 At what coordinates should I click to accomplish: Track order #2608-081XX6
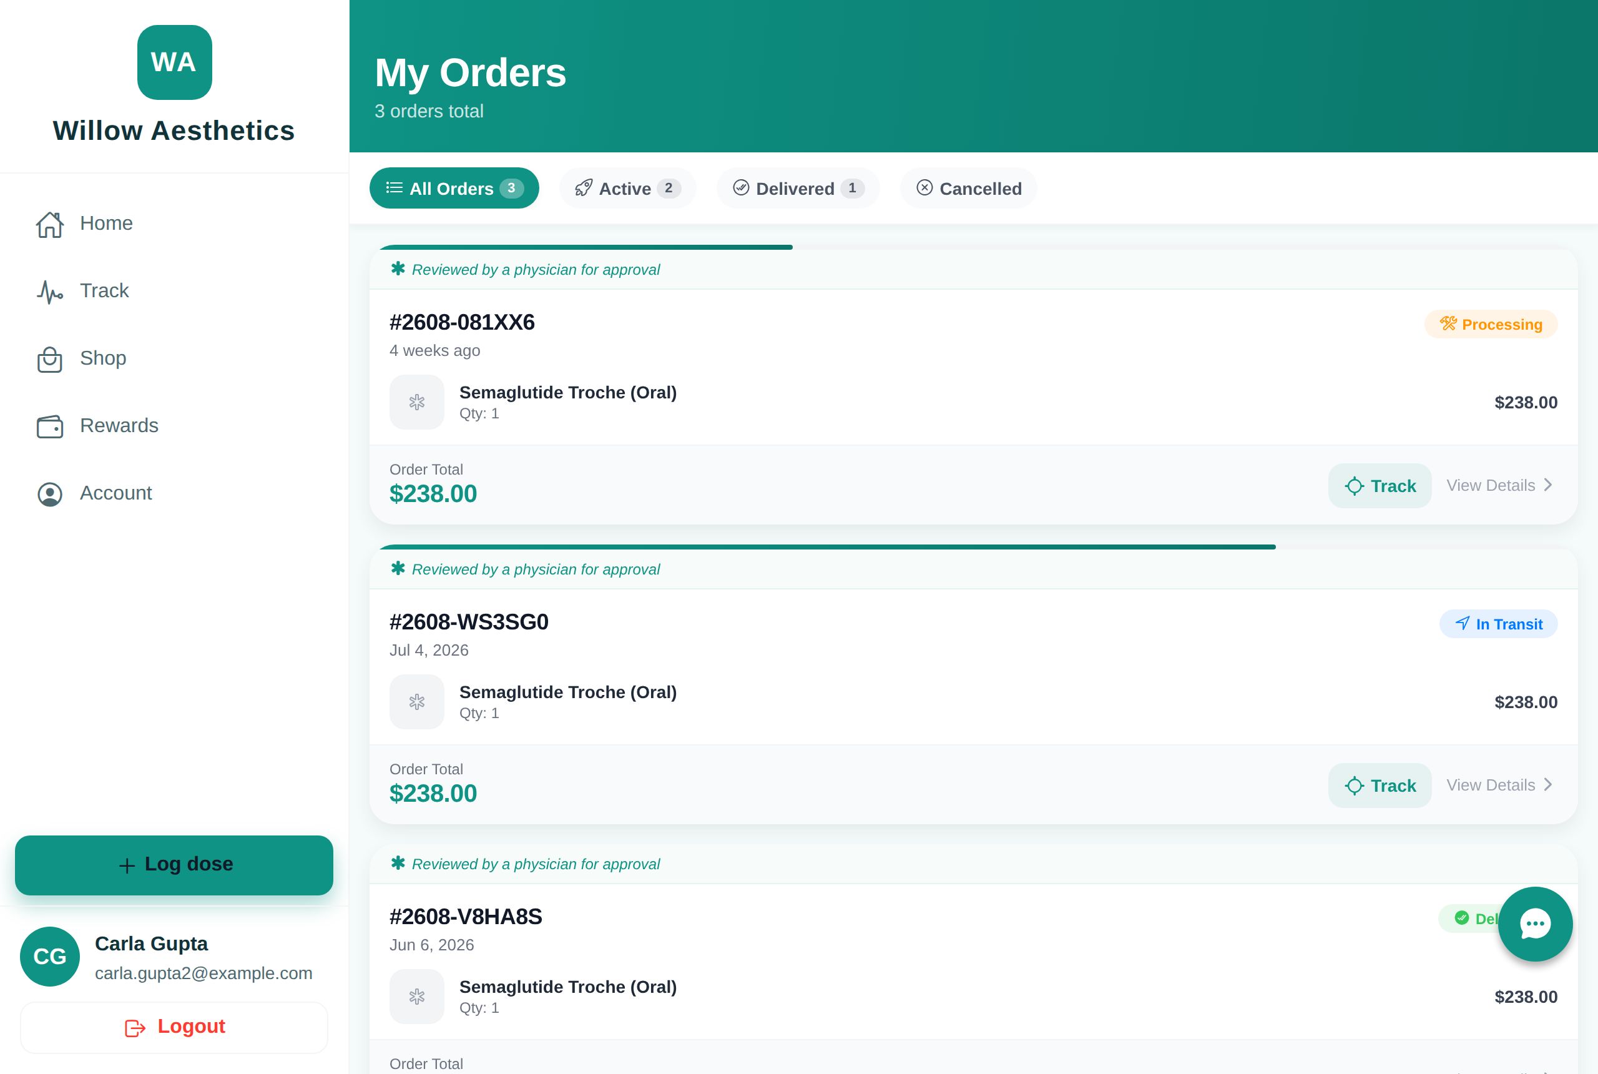pos(1380,486)
